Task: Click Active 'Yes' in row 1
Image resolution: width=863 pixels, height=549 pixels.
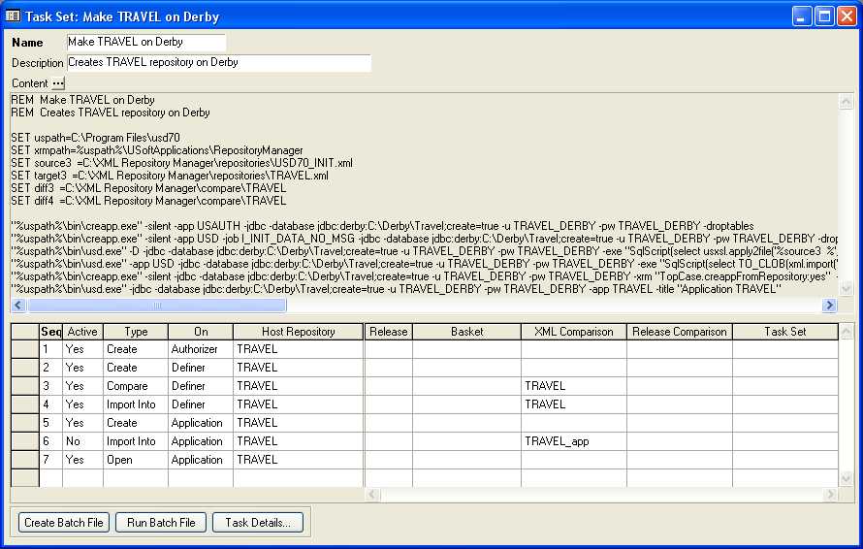Action: pos(82,349)
